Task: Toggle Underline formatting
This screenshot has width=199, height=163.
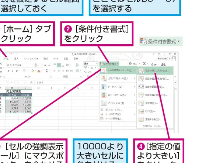Action: pyautogui.click(x=17, y=71)
